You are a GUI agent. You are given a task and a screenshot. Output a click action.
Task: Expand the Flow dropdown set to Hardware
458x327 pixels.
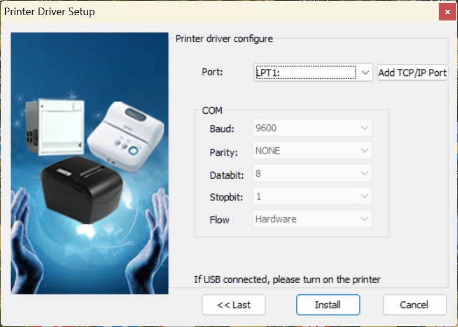[x=312, y=219]
